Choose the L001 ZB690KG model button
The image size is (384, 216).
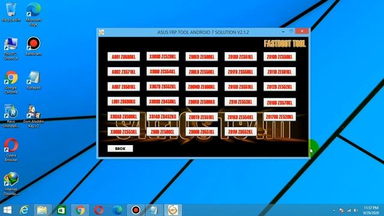tap(124, 101)
